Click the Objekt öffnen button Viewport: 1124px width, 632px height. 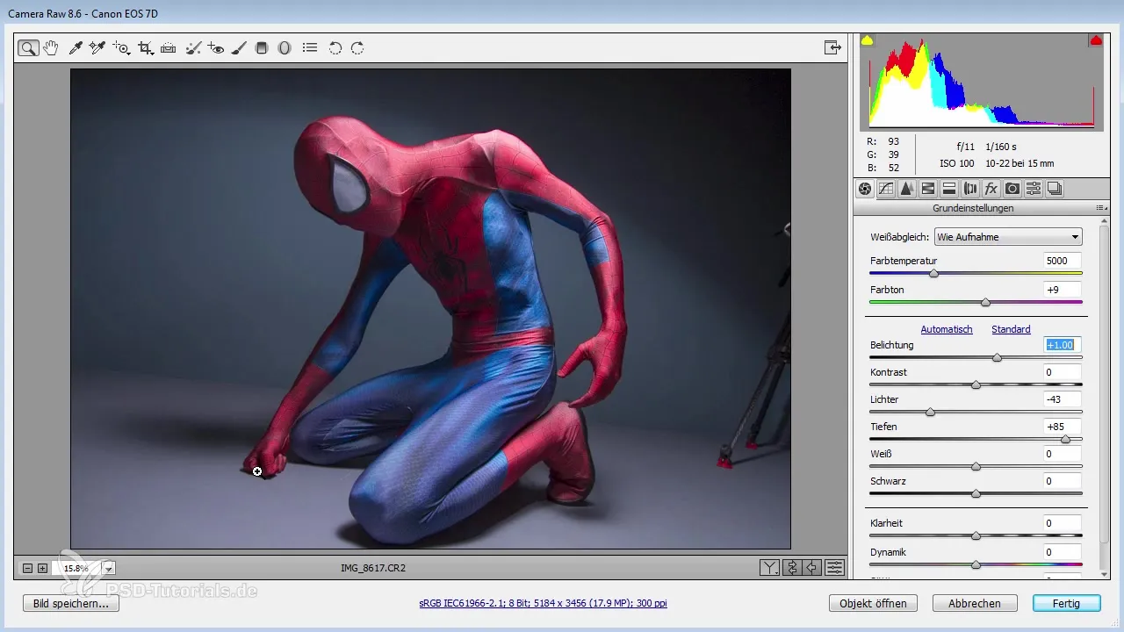coord(873,604)
